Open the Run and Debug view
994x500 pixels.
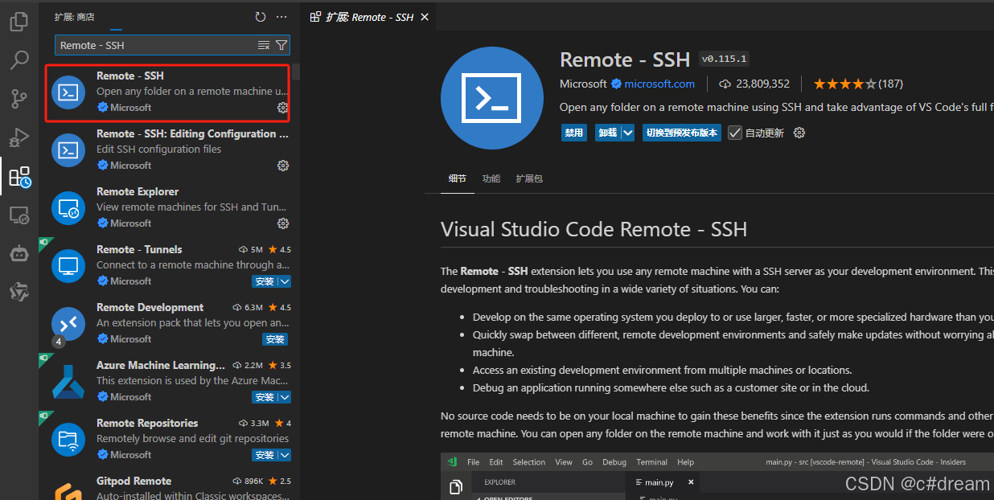point(19,137)
